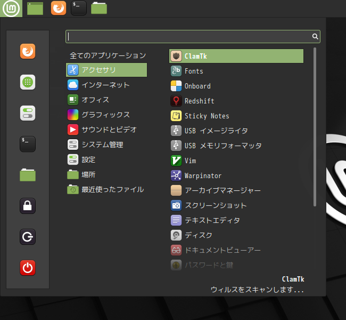The image size is (346, 320).
Task: Open System Settings toggle icon in the favorites sidebar
Action: [28, 113]
